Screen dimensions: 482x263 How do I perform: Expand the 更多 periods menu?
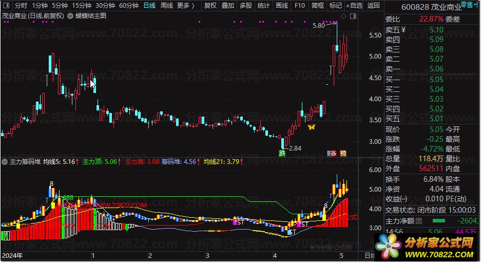click(x=186, y=6)
